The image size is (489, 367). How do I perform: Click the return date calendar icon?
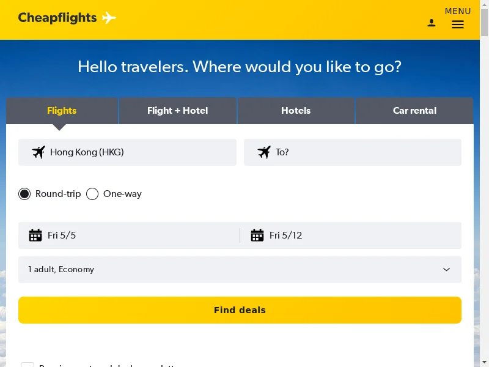[x=257, y=235]
